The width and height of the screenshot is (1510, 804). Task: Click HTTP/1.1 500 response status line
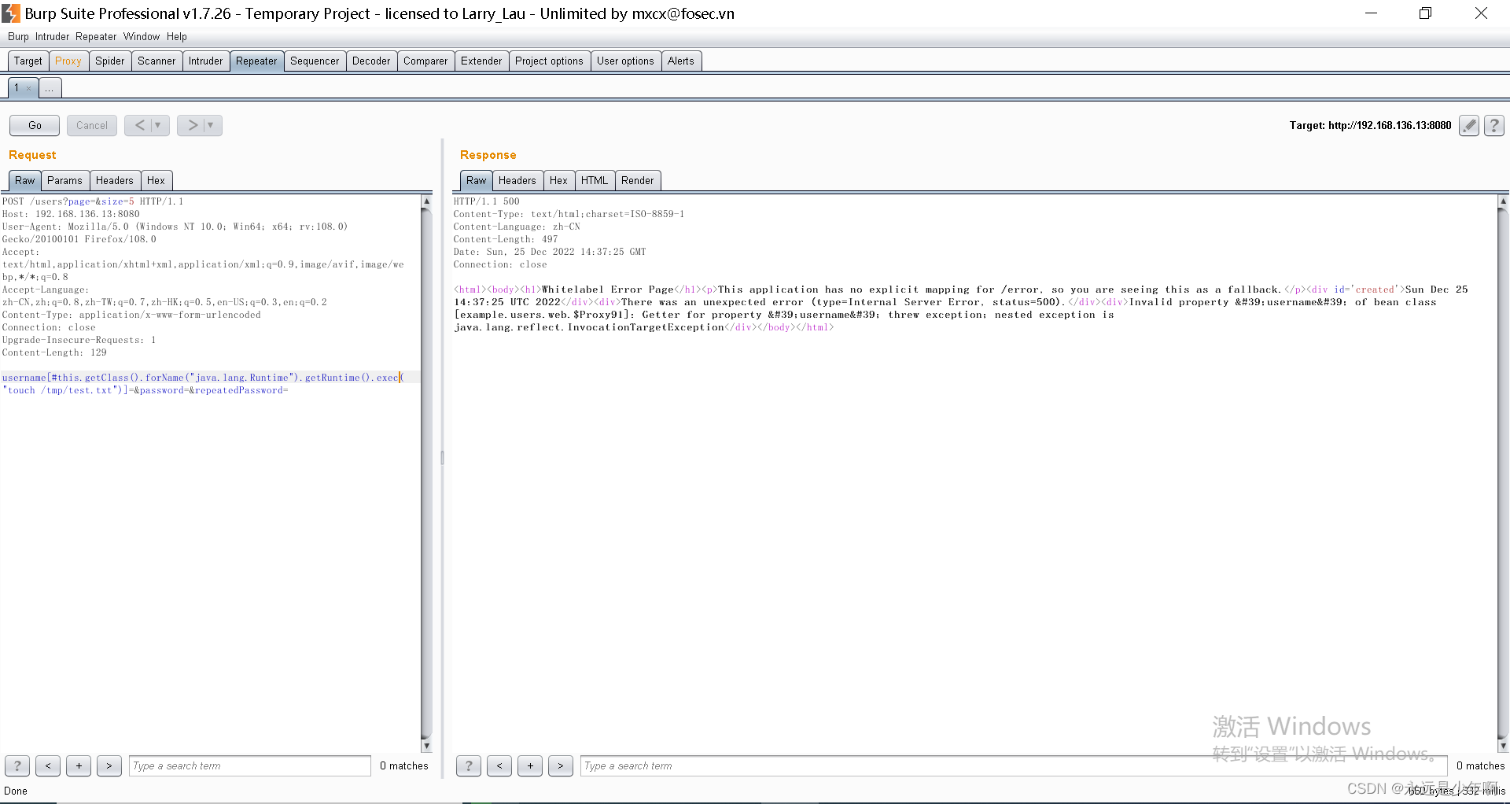[x=487, y=201]
